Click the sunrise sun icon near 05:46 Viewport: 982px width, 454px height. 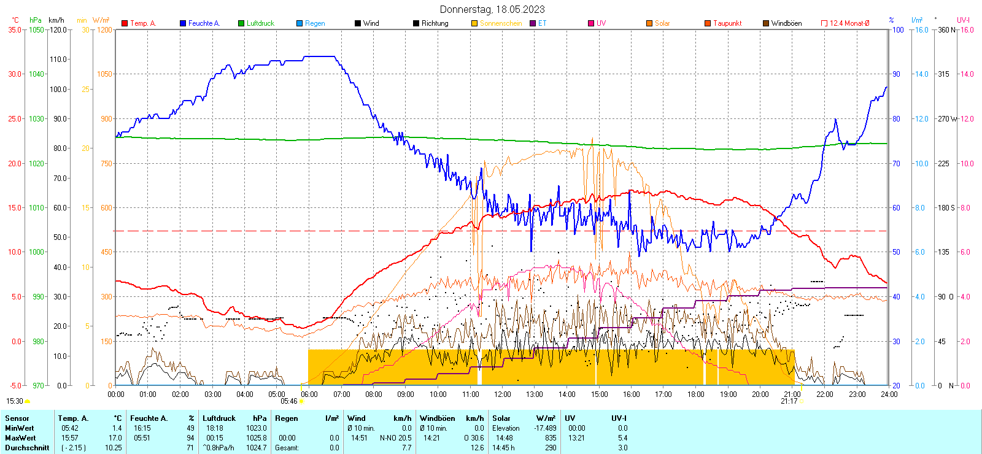(301, 401)
